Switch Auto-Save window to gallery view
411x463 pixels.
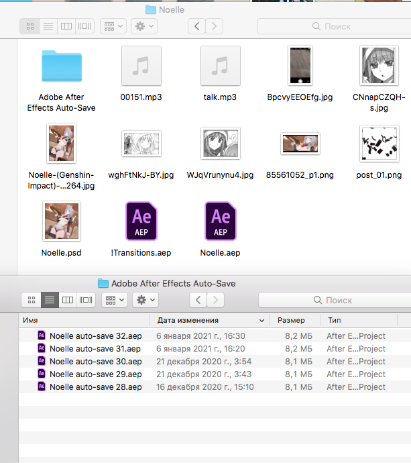(86, 300)
